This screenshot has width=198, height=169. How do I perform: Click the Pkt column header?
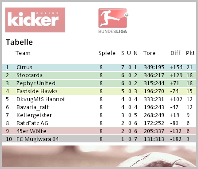click(x=190, y=53)
